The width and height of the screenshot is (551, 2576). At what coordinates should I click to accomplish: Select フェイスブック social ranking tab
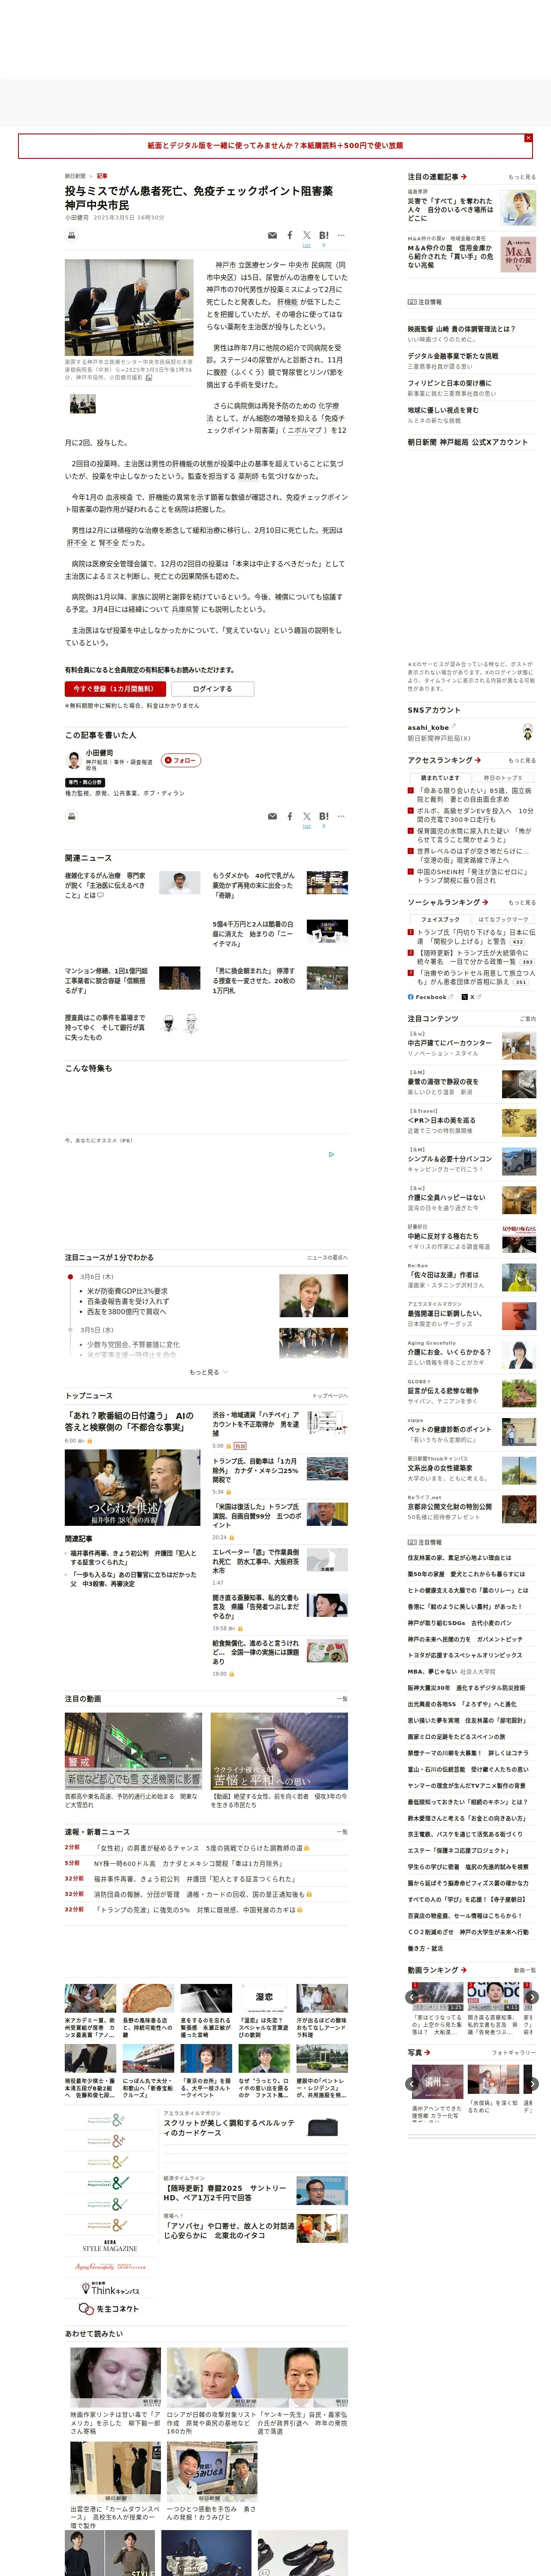tap(440, 919)
